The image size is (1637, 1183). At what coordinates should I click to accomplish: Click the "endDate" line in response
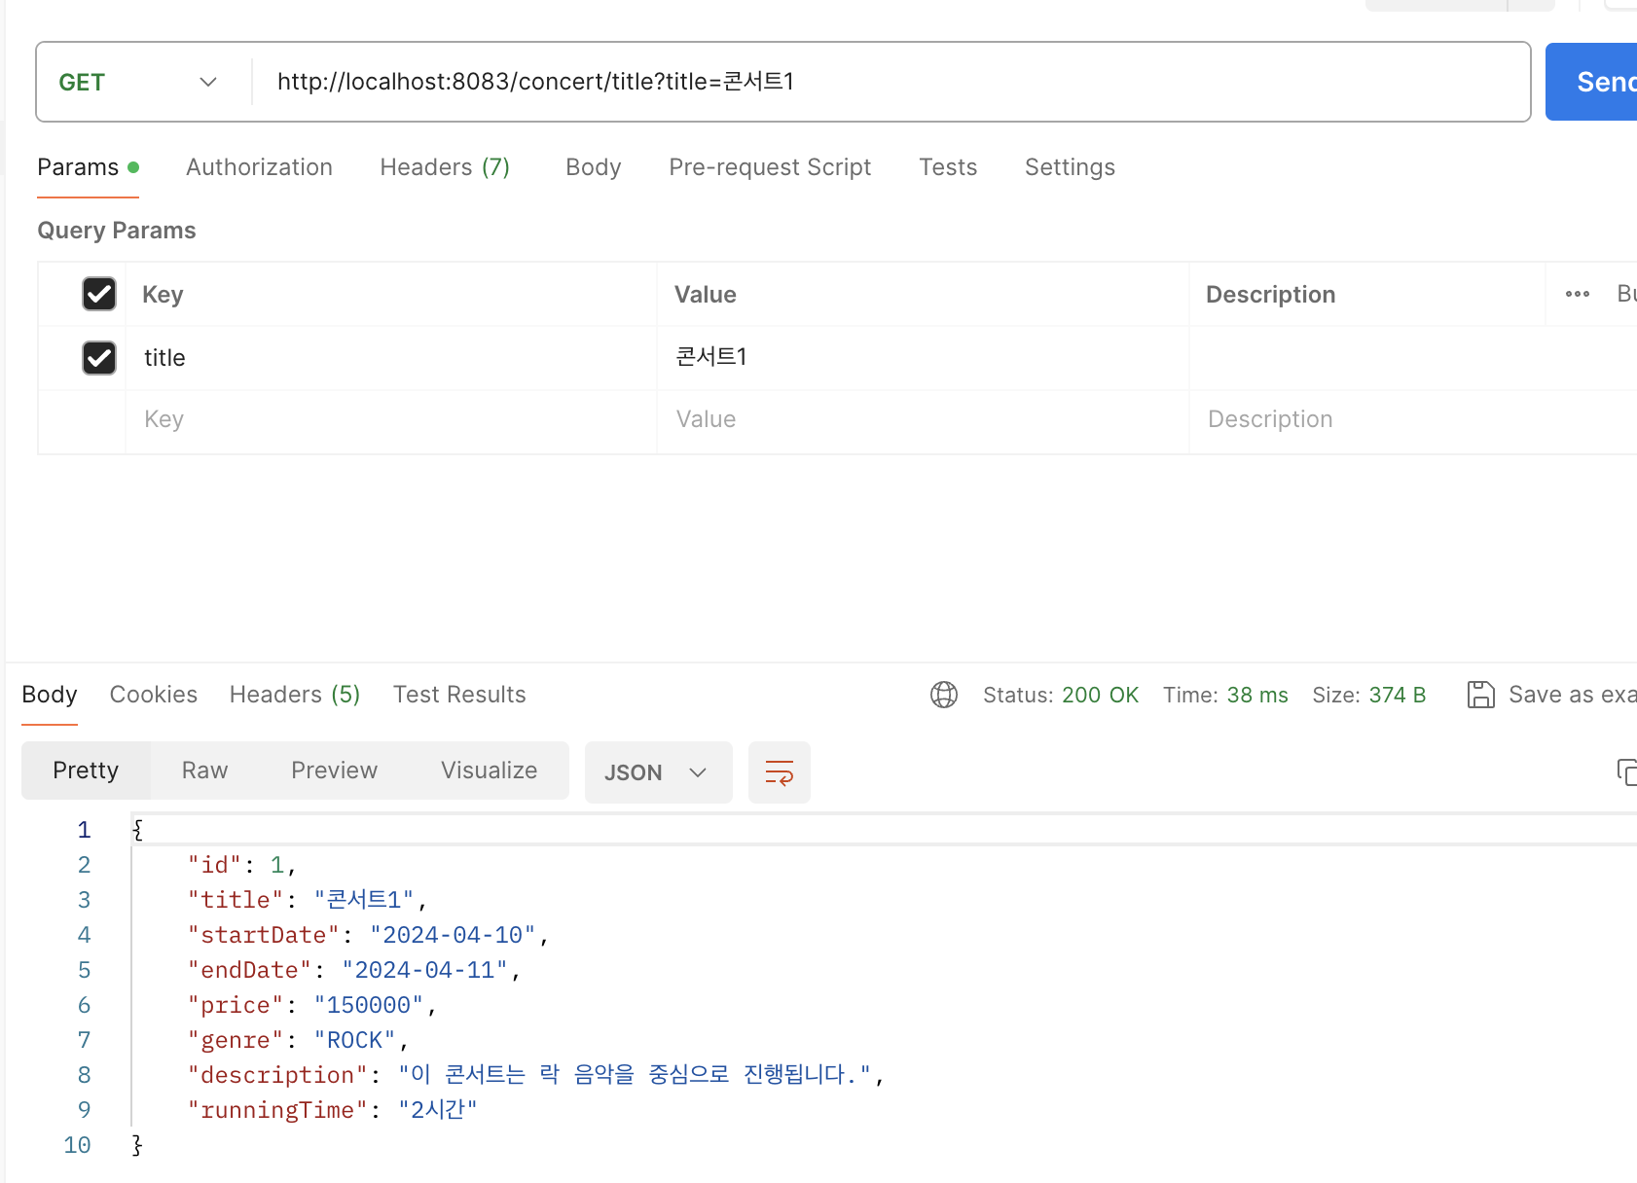tap(354, 970)
